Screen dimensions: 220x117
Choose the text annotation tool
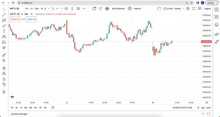[4, 31]
